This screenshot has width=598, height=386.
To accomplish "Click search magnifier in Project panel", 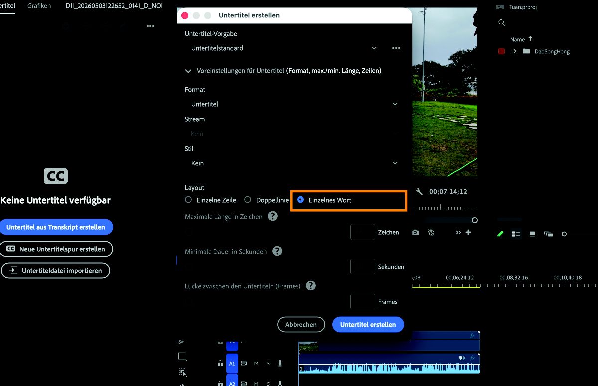I will [x=502, y=22].
